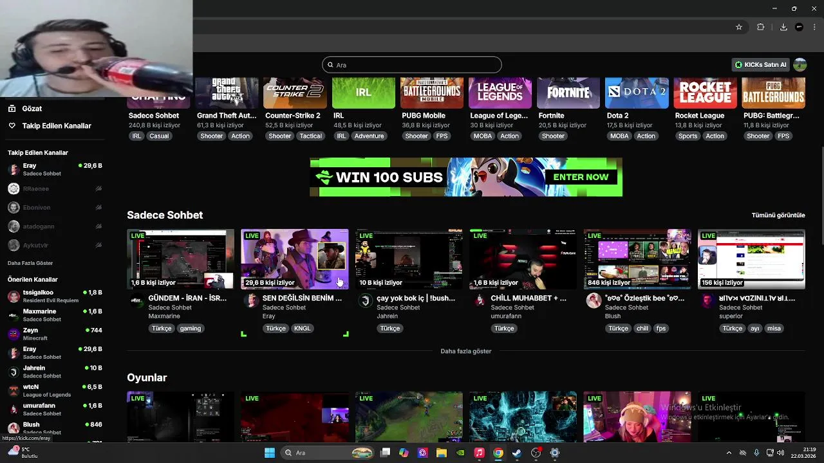Click the chill tag on Blush's stream
Screen dimensions: 824x463
642,328
